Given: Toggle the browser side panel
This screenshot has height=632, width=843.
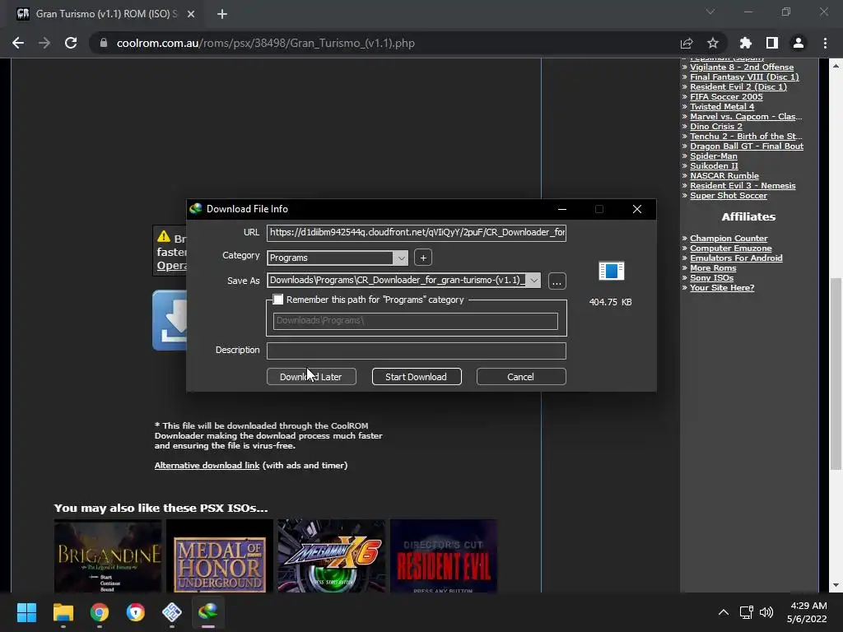Looking at the screenshot, I should (772, 43).
